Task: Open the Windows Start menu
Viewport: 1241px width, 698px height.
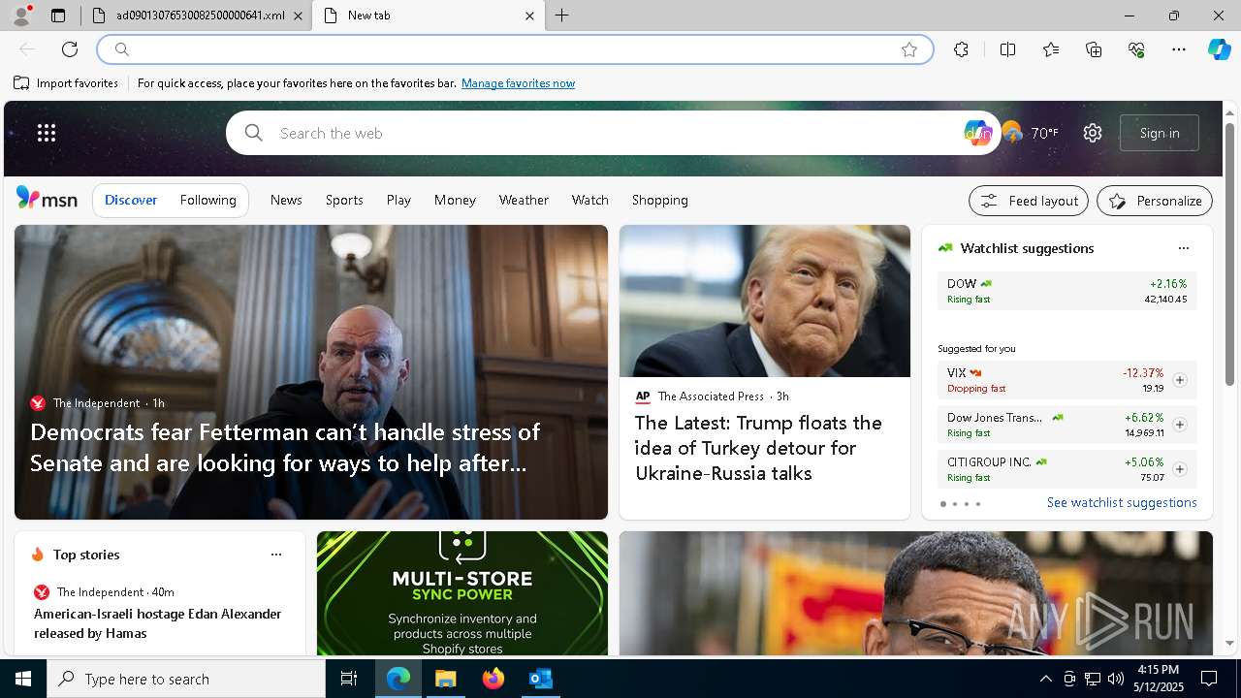Action: (x=23, y=679)
